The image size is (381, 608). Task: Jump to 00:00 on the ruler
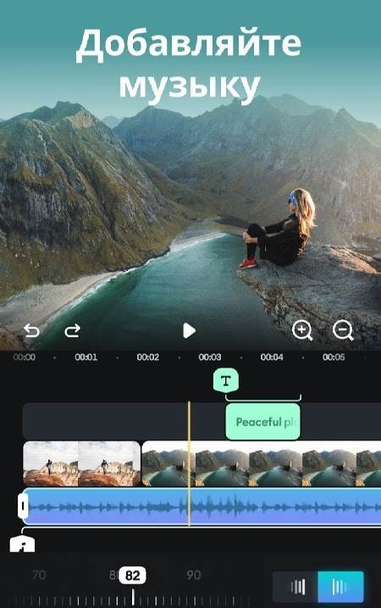coord(24,357)
